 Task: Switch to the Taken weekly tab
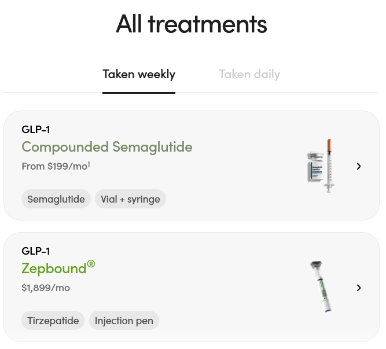(x=139, y=74)
